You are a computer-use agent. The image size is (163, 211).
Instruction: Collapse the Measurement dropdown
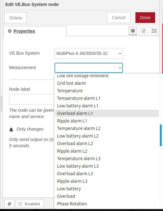pos(89,68)
